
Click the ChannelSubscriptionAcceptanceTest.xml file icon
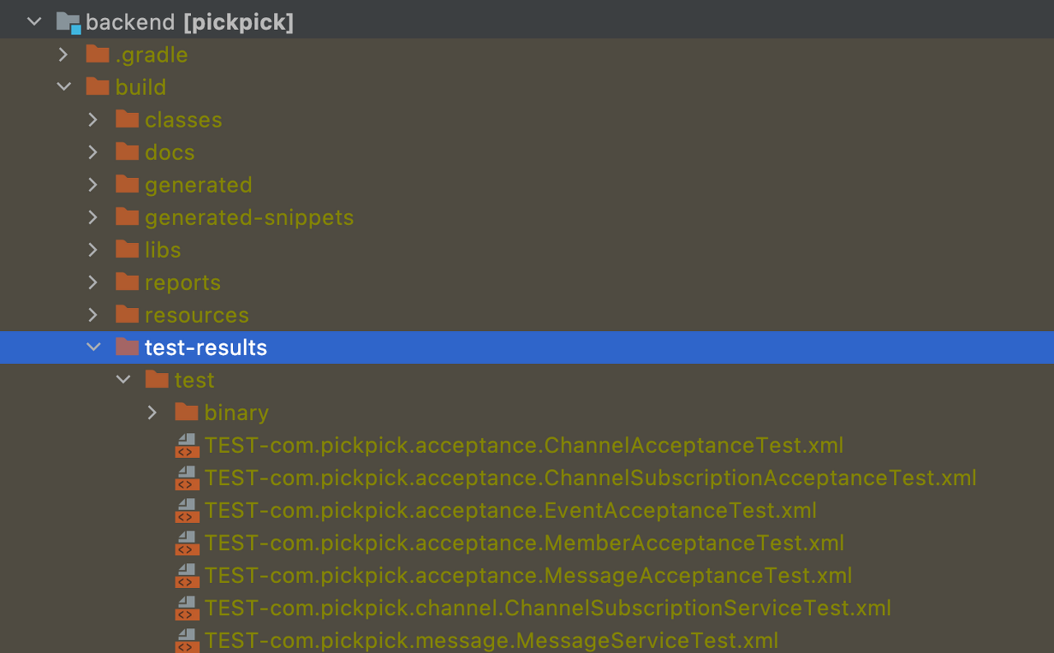tap(188, 478)
